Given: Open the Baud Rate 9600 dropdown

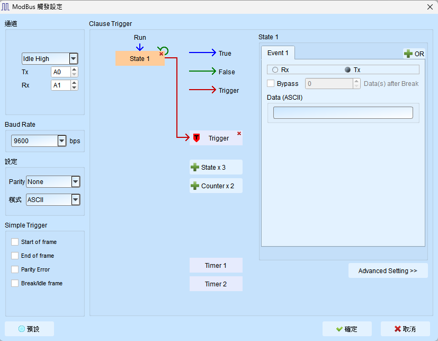Looking at the screenshot, I should [62, 141].
